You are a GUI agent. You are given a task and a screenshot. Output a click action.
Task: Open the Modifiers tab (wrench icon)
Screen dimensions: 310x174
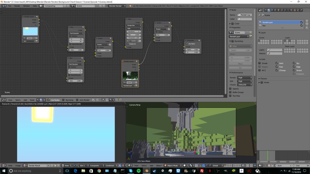285,10
